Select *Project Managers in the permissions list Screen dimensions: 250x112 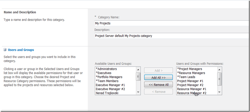190,69
